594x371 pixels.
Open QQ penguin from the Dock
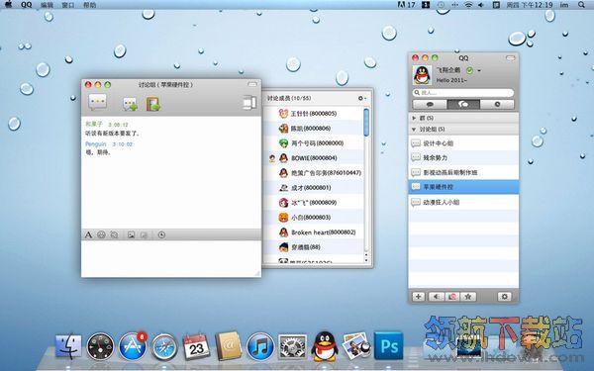325,346
